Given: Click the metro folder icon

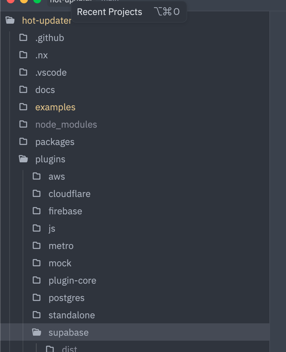Looking at the screenshot, I should pyautogui.click(x=37, y=245).
